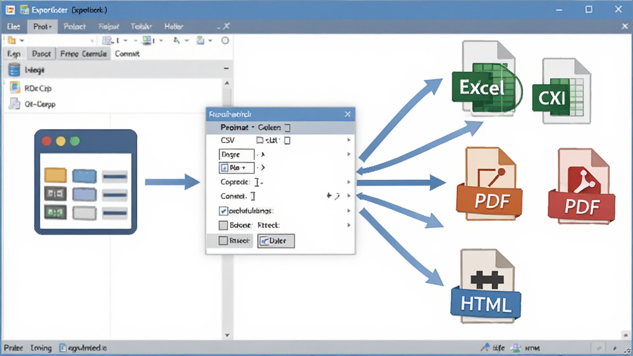Image resolution: width=633 pixels, height=356 pixels.
Task: Select the Ot-Cerpp row in the panel
Action: [113, 104]
